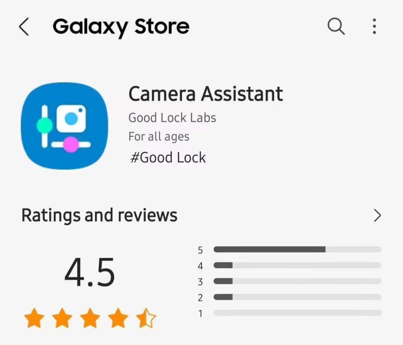Open the Good Lock Labs developer link
The image size is (403, 345).
point(172,118)
